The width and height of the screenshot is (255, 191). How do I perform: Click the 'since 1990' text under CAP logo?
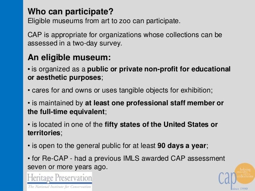(x=240, y=189)
